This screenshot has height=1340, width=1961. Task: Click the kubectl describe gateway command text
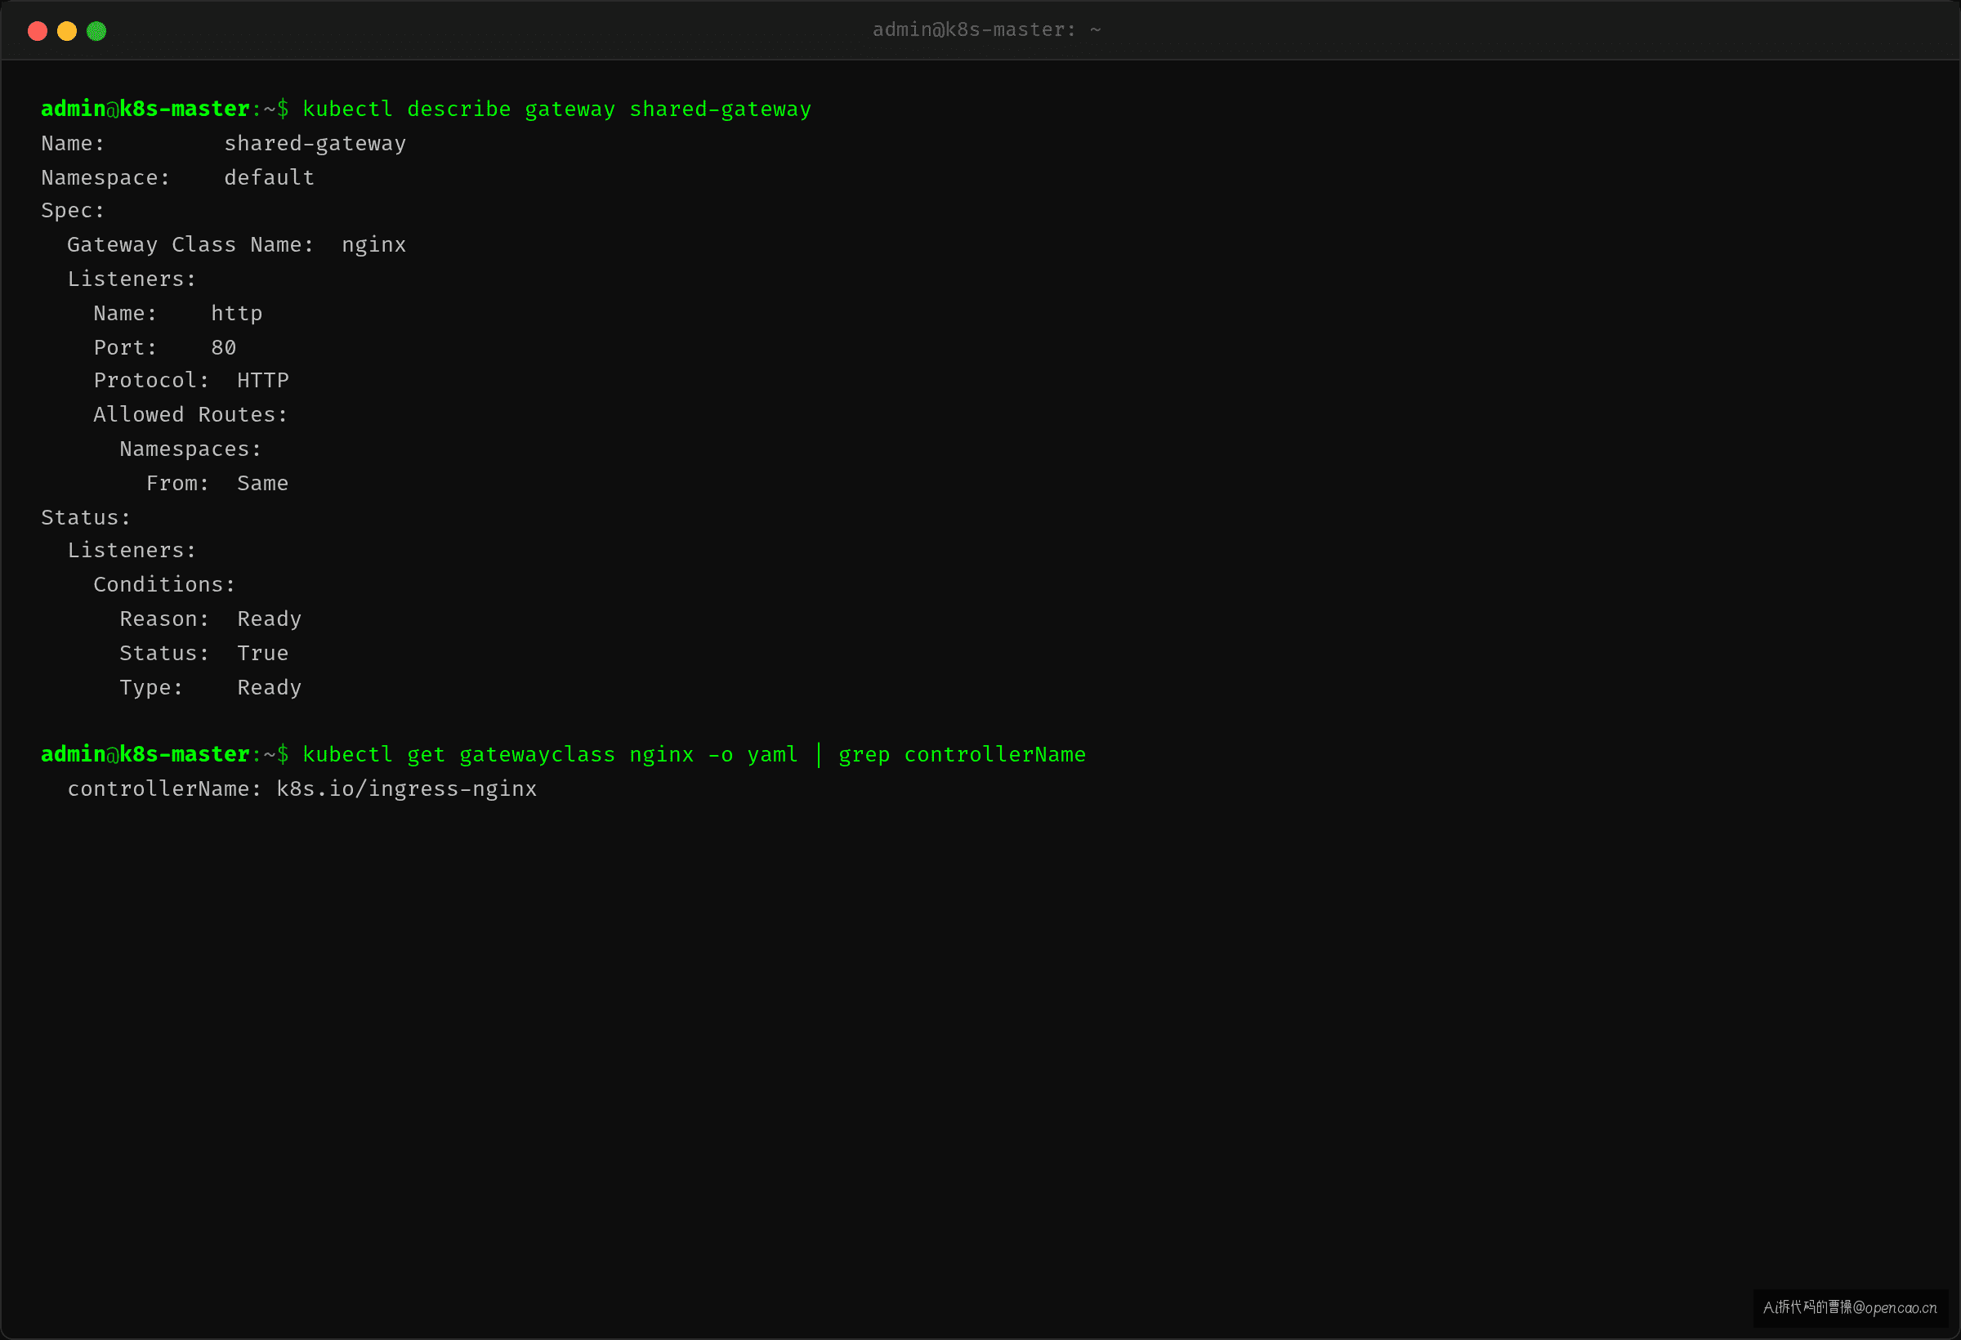(x=557, y=109)
